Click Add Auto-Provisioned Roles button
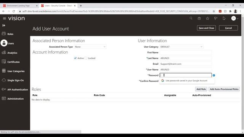 coord(224,89)
